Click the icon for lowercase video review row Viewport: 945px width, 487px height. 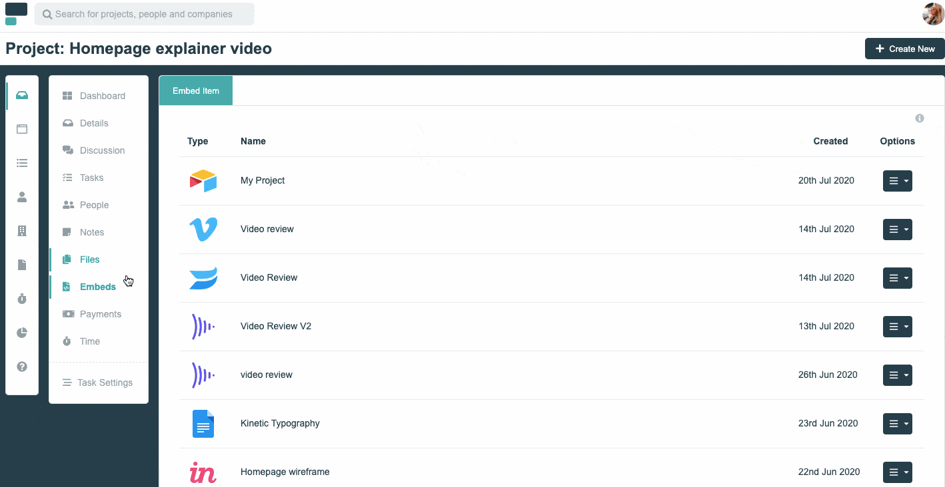click(203, 375)
